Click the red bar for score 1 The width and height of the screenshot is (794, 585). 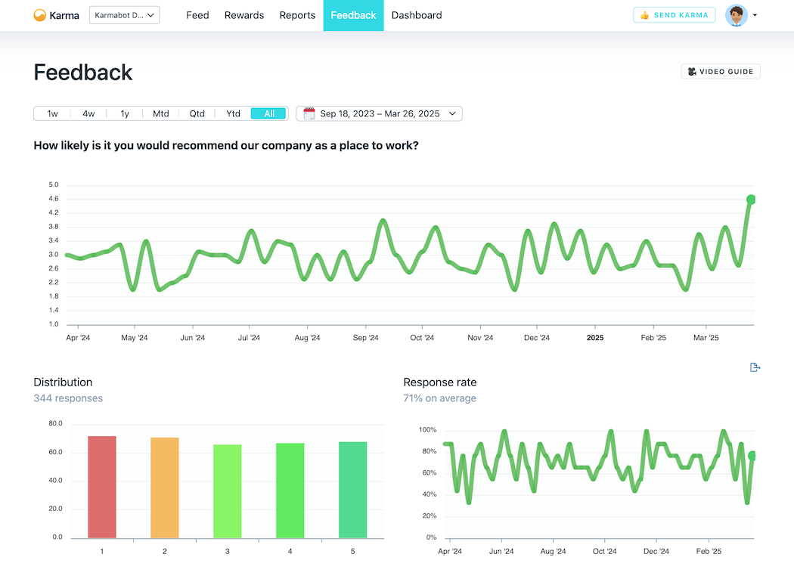point(102,487)
